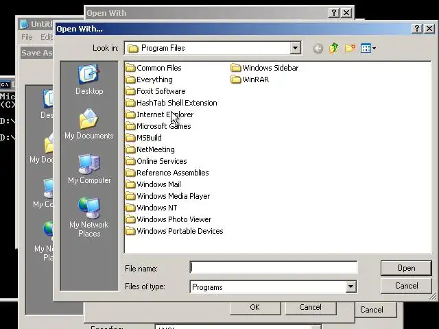Viewport: 439px width, 329px height.
Task: Click the "Windows Portable Devices" folder name
Action: (x=180, y=231)
